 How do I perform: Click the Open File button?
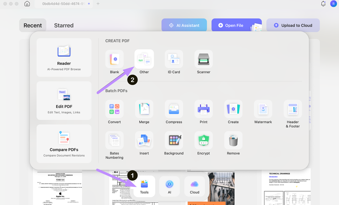click(236, 25)
